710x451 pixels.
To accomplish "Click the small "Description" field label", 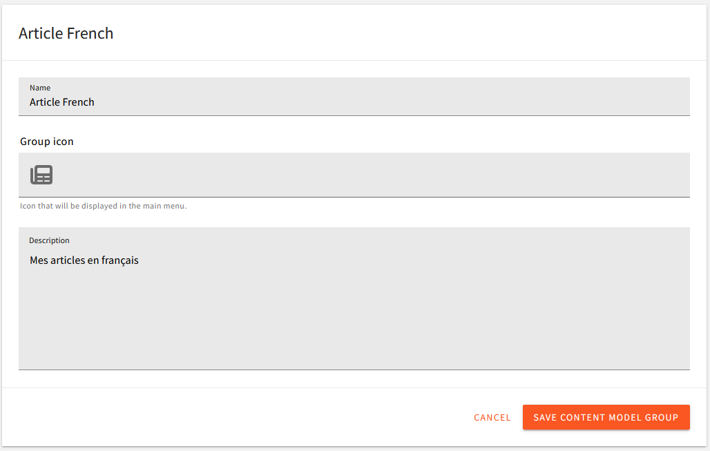I will coord(49,240).
